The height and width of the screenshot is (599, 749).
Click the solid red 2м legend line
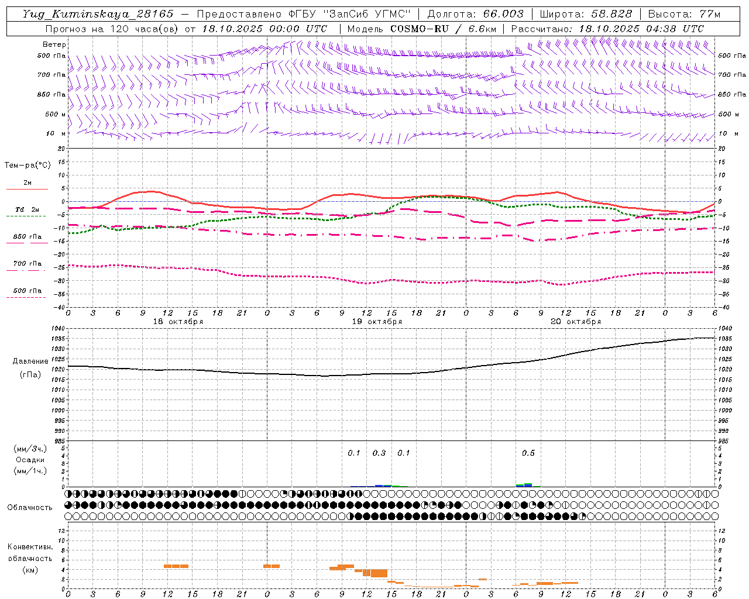[x=27, y=189]
